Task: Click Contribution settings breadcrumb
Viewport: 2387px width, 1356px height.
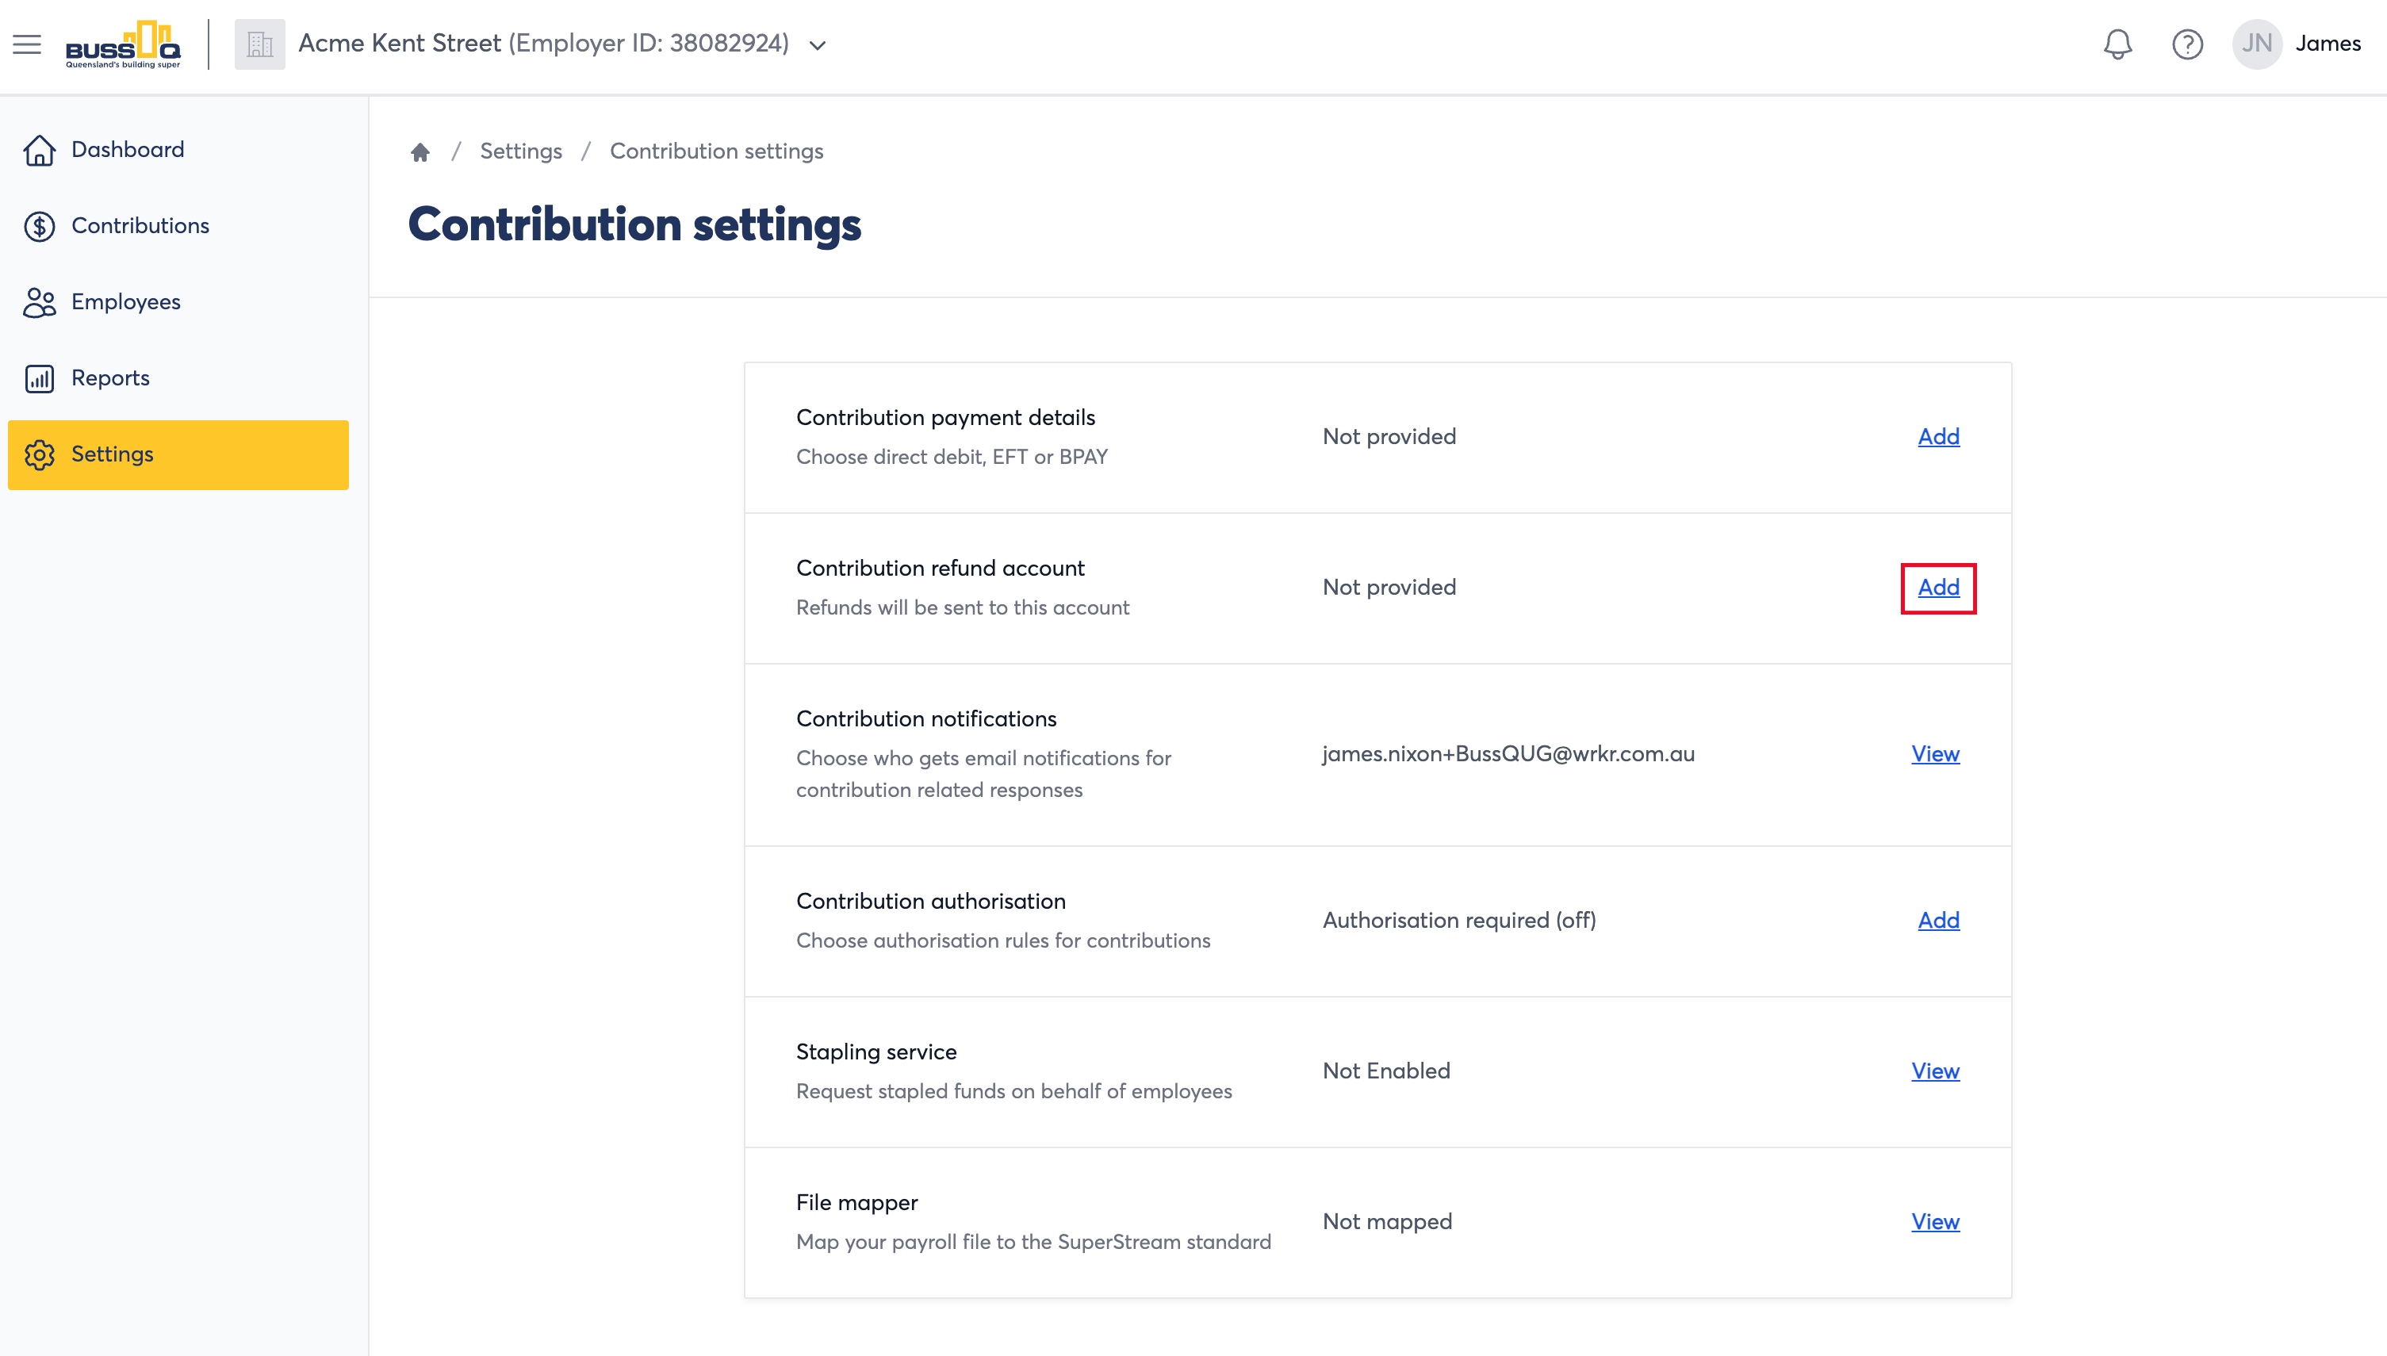Action: pos(716,151)
